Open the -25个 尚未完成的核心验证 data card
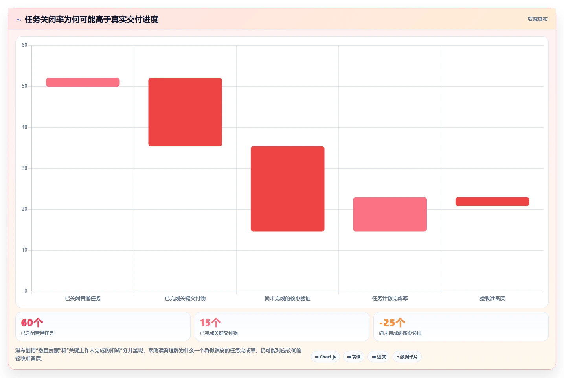 point(461,326)
